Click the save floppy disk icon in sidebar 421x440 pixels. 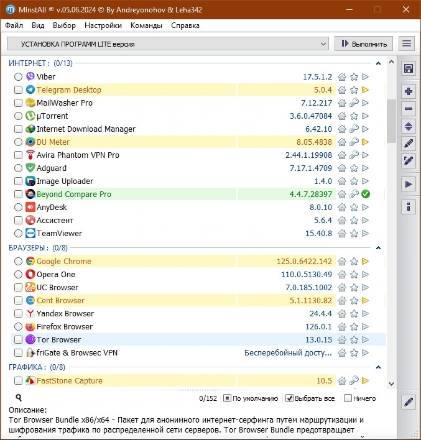[409, 68]
